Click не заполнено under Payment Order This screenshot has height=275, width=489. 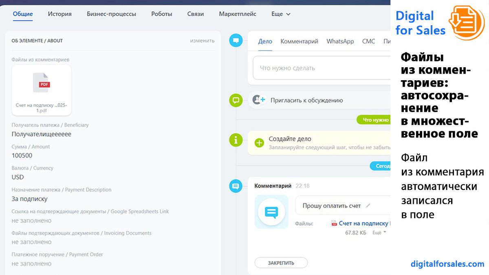pos(32,264)
